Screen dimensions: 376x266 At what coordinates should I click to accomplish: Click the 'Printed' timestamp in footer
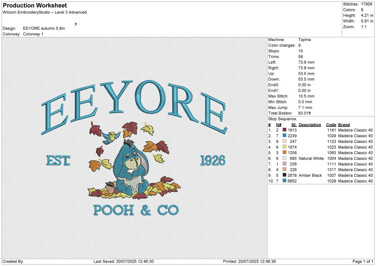[x=249, y=261]
